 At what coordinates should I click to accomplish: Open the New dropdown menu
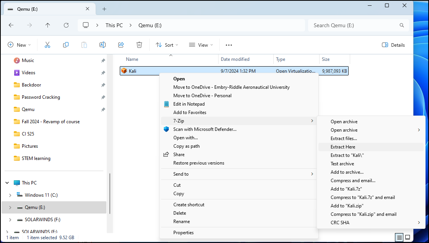pyautogui.click(x=19, y=45)
